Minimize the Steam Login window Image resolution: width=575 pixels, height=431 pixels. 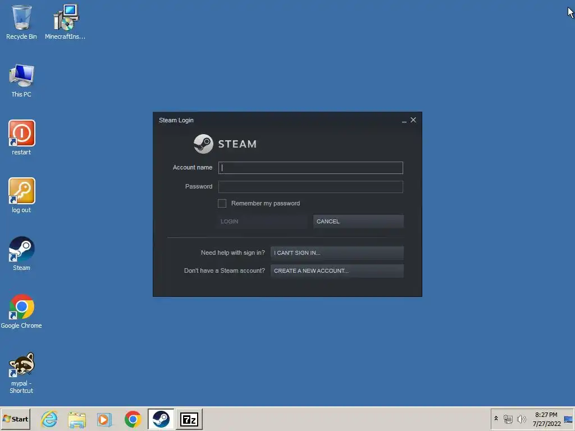pyautogui.click(x=404, y=120)
